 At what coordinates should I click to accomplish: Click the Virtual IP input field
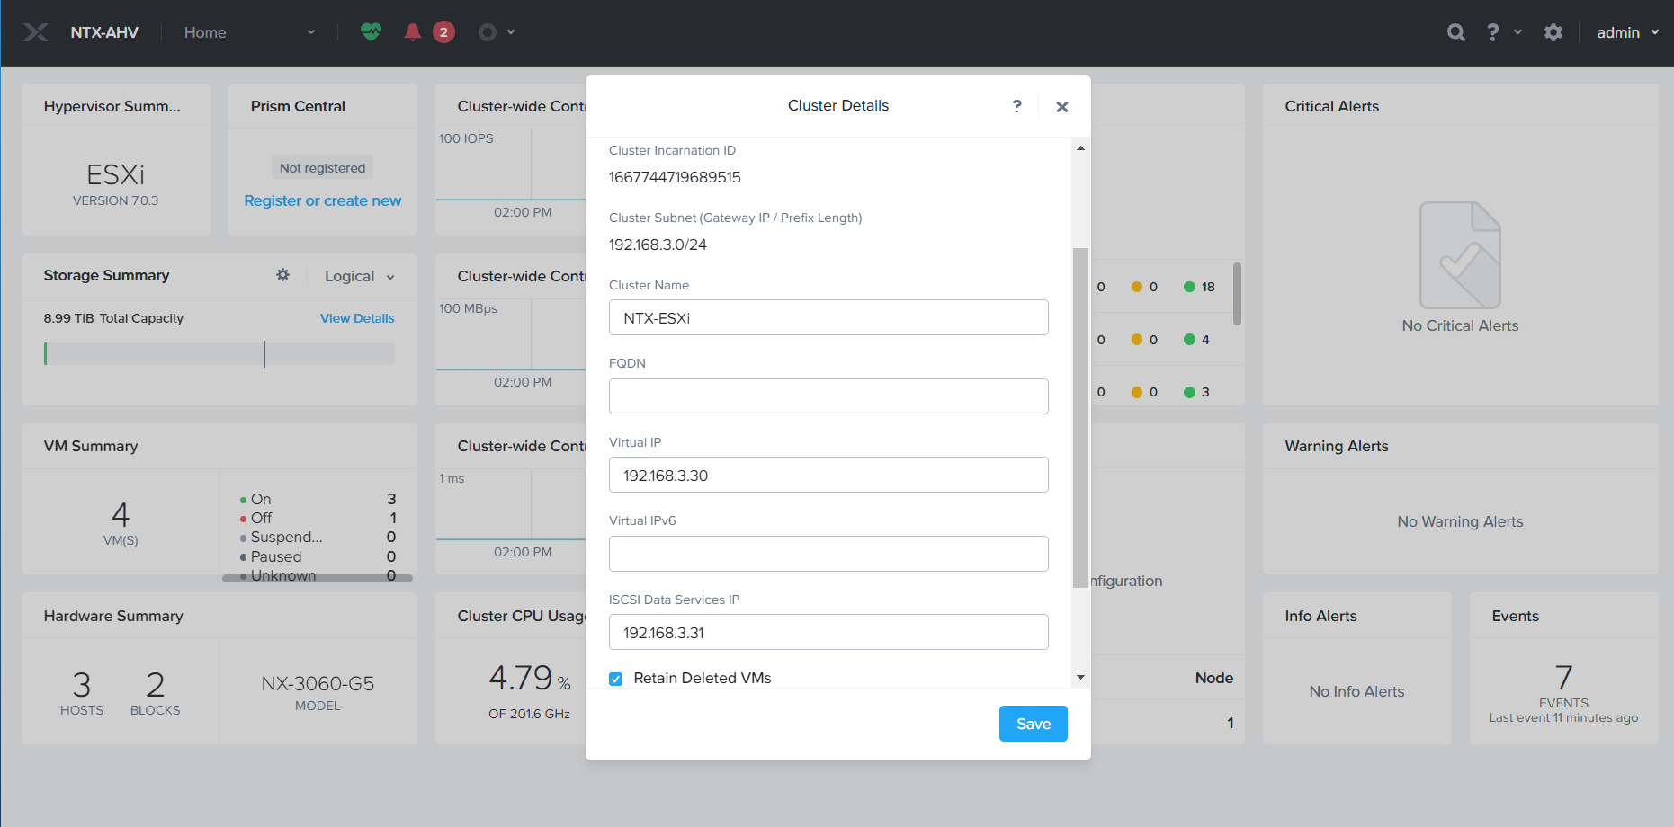(828, 476)
